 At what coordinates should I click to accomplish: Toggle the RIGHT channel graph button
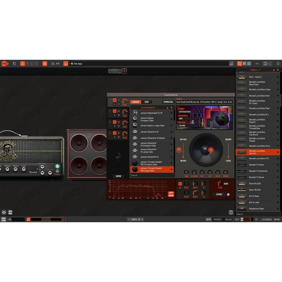coord(171,195)
